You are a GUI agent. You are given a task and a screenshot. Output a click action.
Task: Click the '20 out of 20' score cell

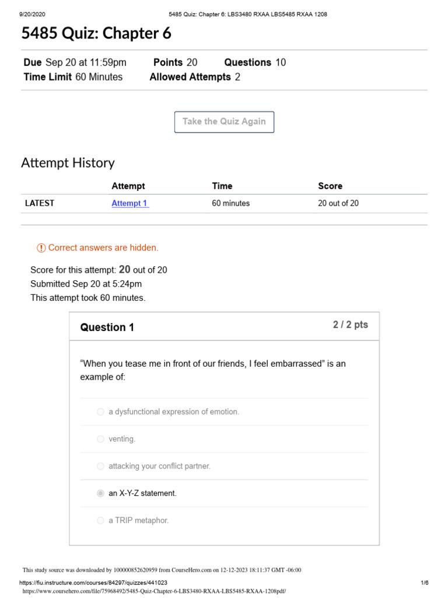coord(338,203)
